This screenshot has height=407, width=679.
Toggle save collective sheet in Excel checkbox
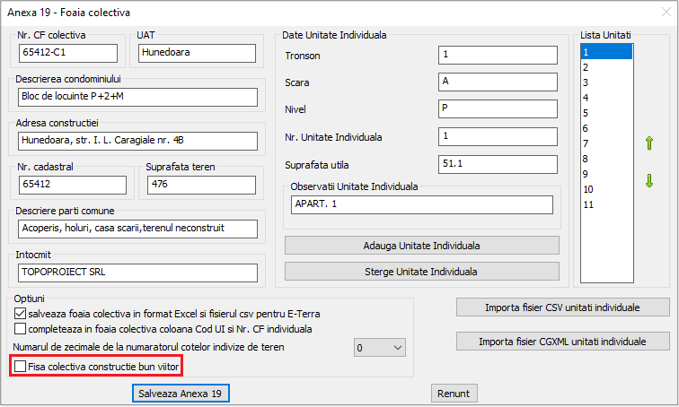(x=21, y=315)
